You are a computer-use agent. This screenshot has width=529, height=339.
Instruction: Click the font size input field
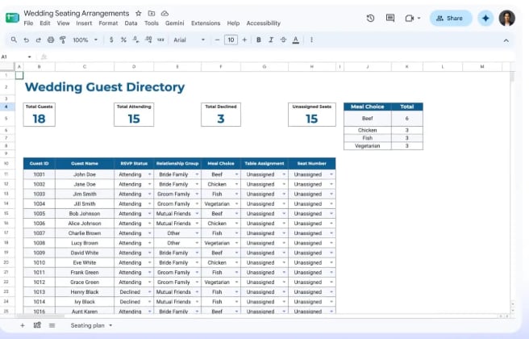231,40
